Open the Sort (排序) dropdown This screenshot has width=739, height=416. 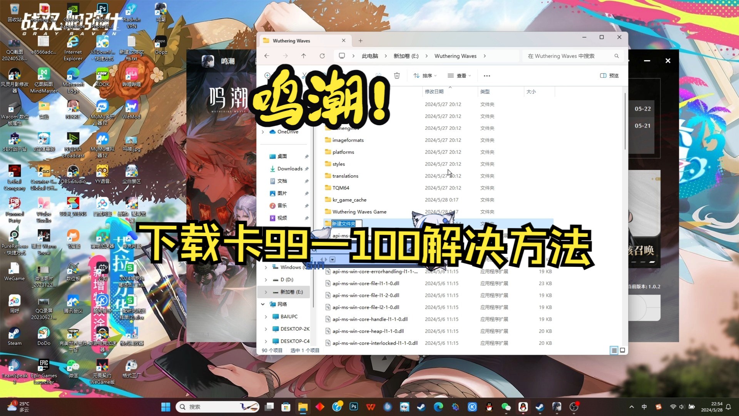[x=425, y=75]
